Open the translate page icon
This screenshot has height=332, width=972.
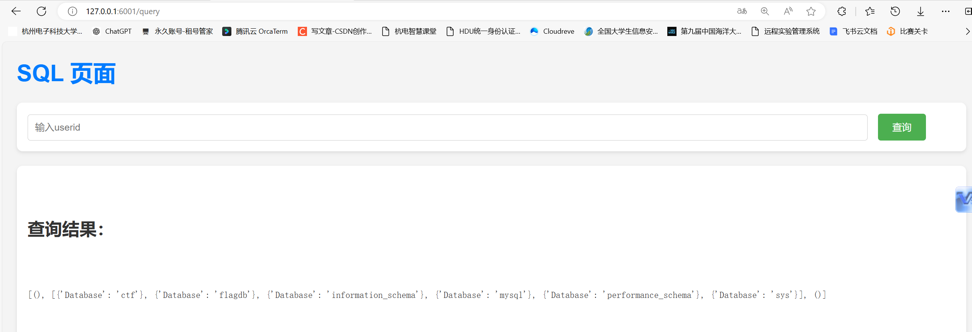coord(742,11)
